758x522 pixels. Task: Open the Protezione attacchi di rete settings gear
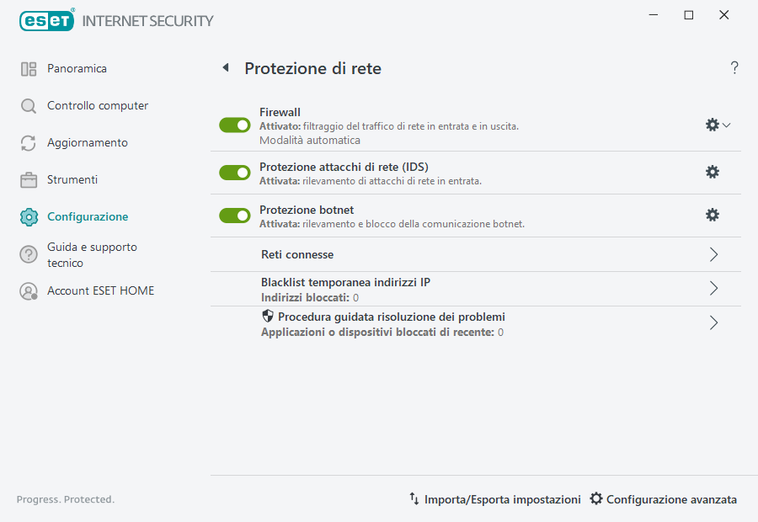tap(713, 172)
